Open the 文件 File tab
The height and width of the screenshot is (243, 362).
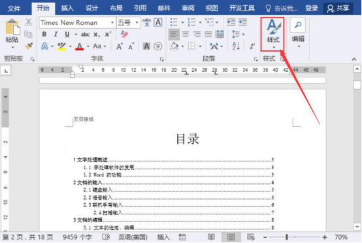pos(14,8)
